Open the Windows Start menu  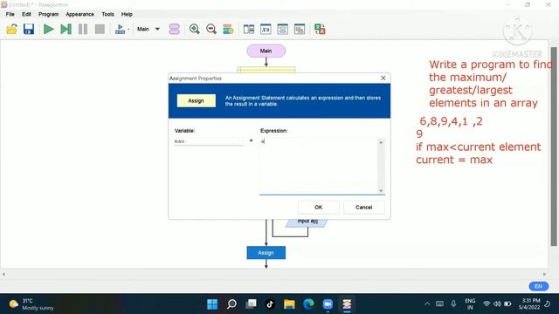(x=212, y=304)
